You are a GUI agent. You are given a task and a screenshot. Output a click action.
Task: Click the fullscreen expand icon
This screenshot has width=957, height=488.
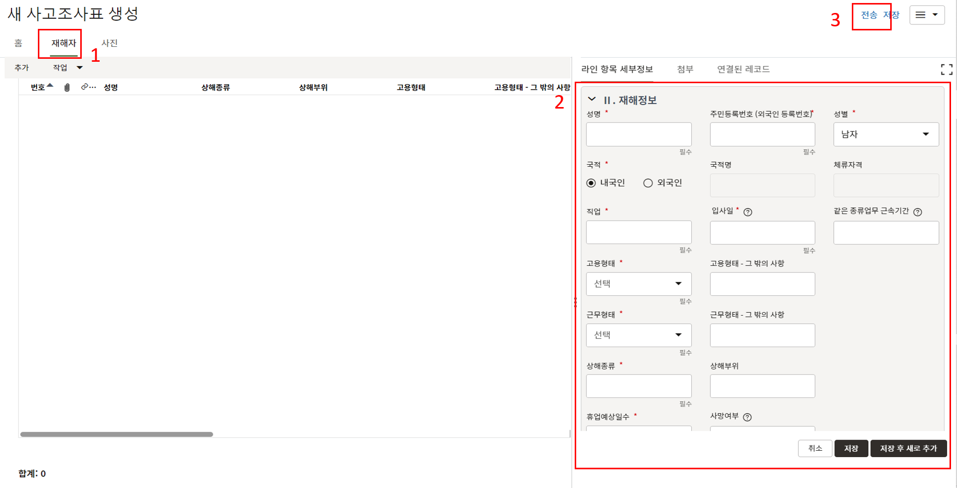point(946,69)
